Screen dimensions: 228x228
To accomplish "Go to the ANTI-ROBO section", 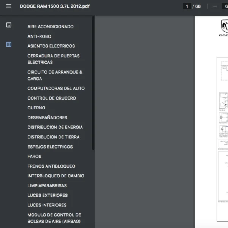I will tap(39, 36).
